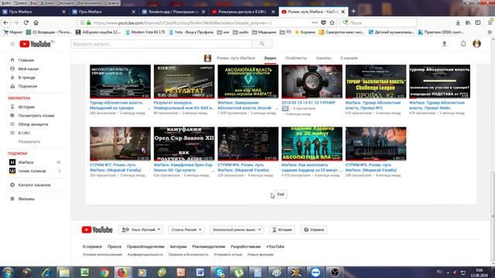Click the search magnifier button

point(262,44)
